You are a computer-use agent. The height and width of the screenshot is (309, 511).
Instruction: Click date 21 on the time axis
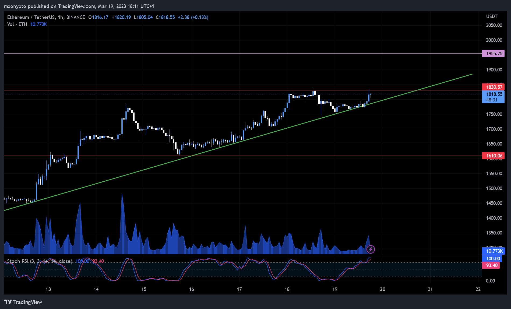[x=430, y=289]
